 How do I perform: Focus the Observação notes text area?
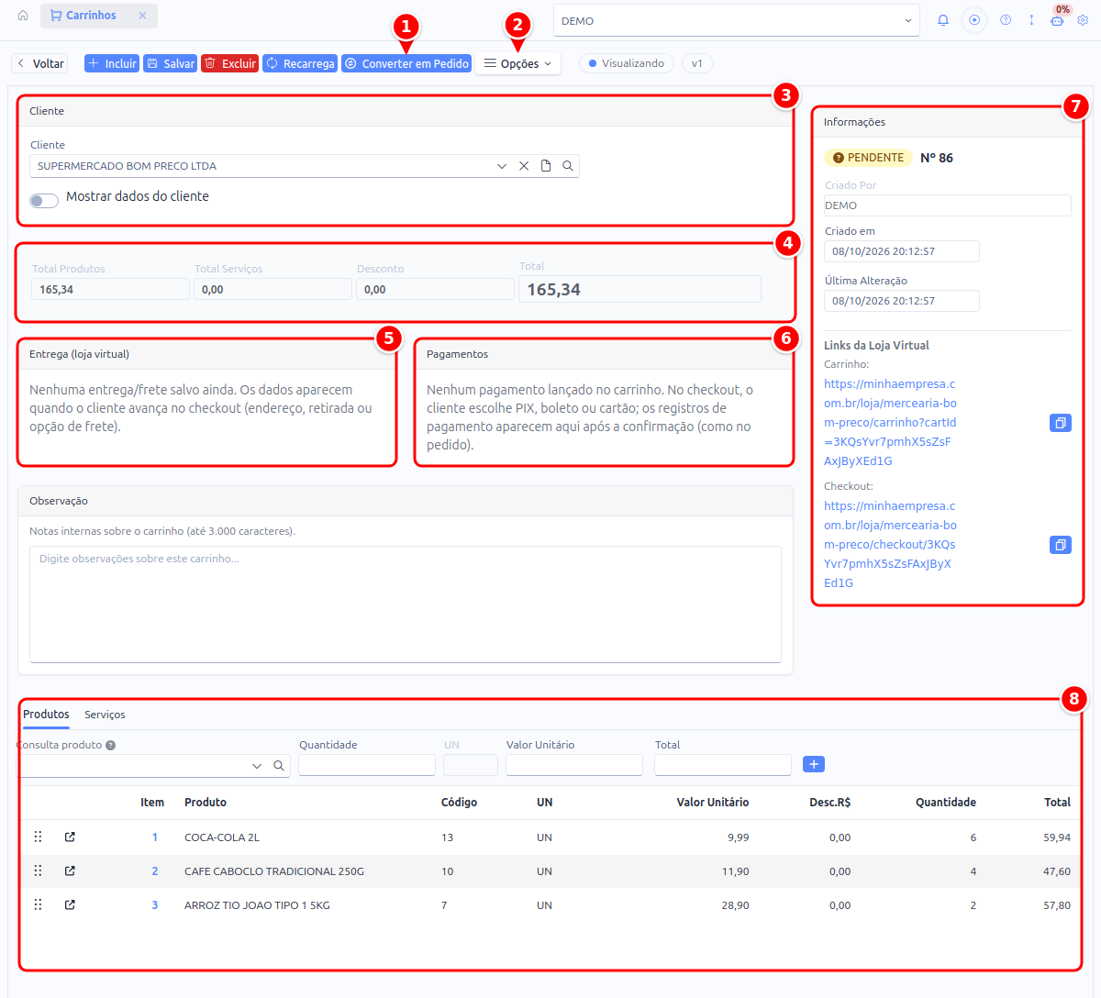click(406, 604)
